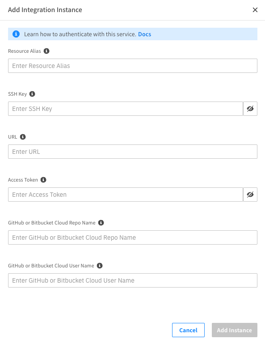The width and height of the screenshot is (265, 343).
Task: Focus the Enter SSH Key field
Action: tap(126, 109)
